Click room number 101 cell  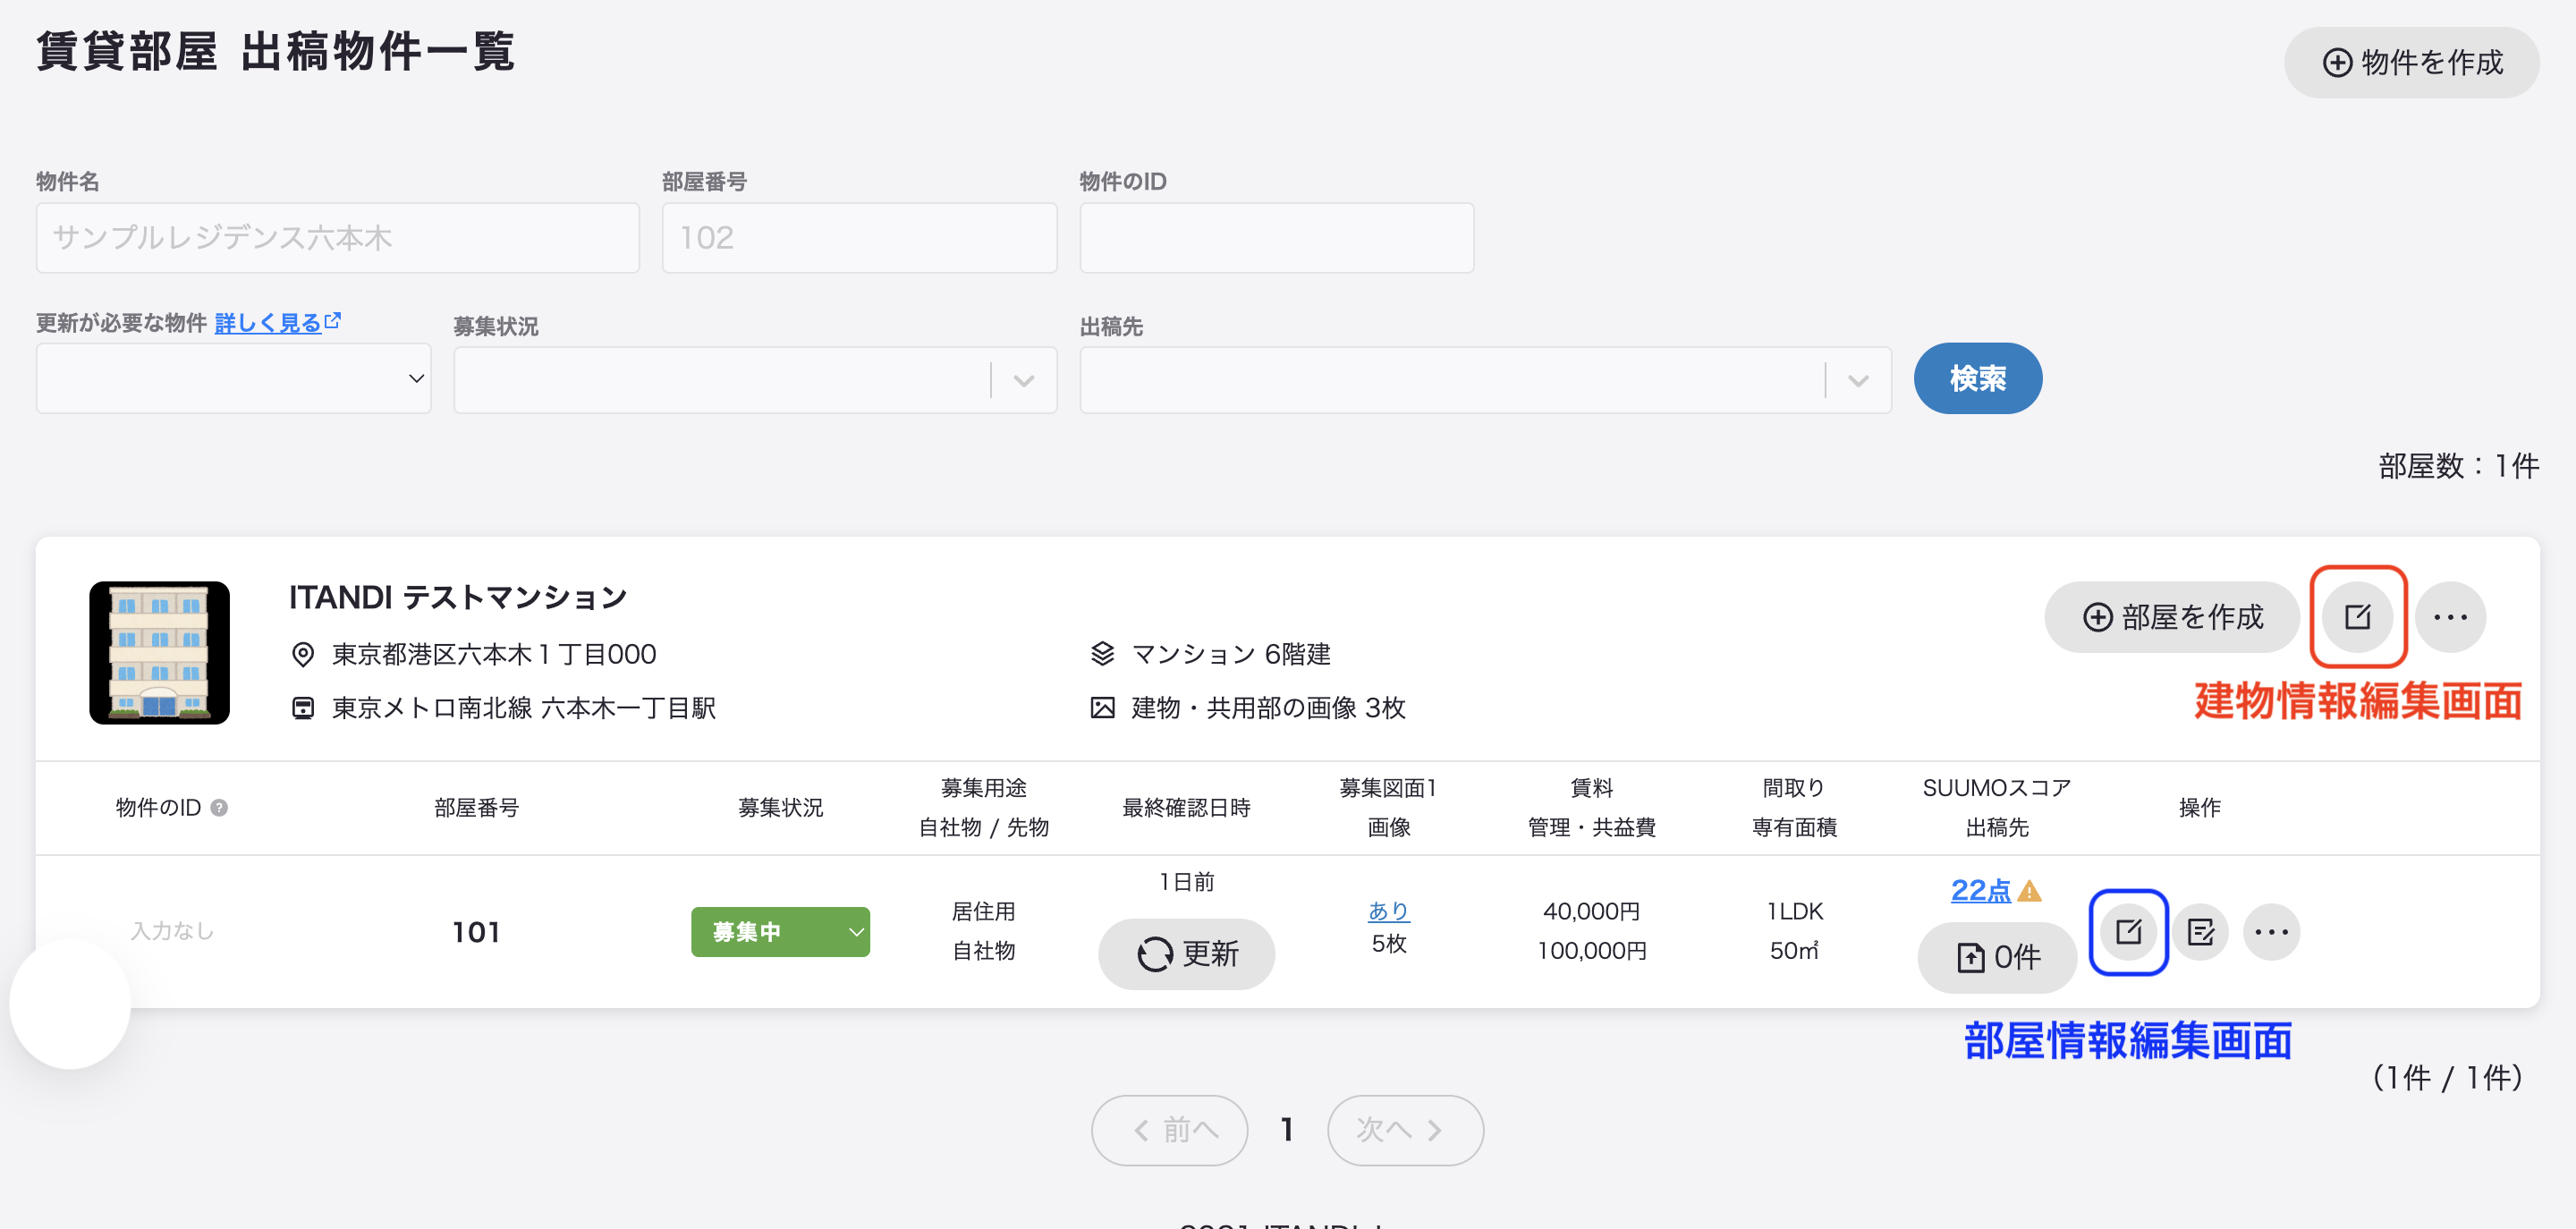476,932
